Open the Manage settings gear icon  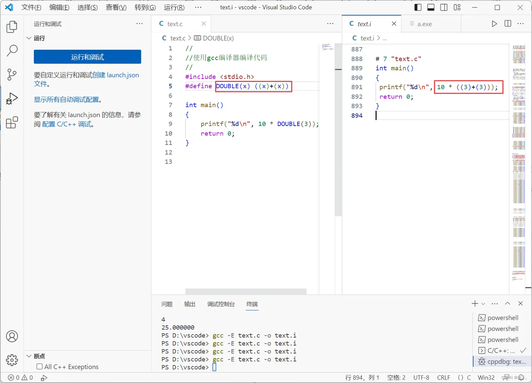(x=12, y=360)
